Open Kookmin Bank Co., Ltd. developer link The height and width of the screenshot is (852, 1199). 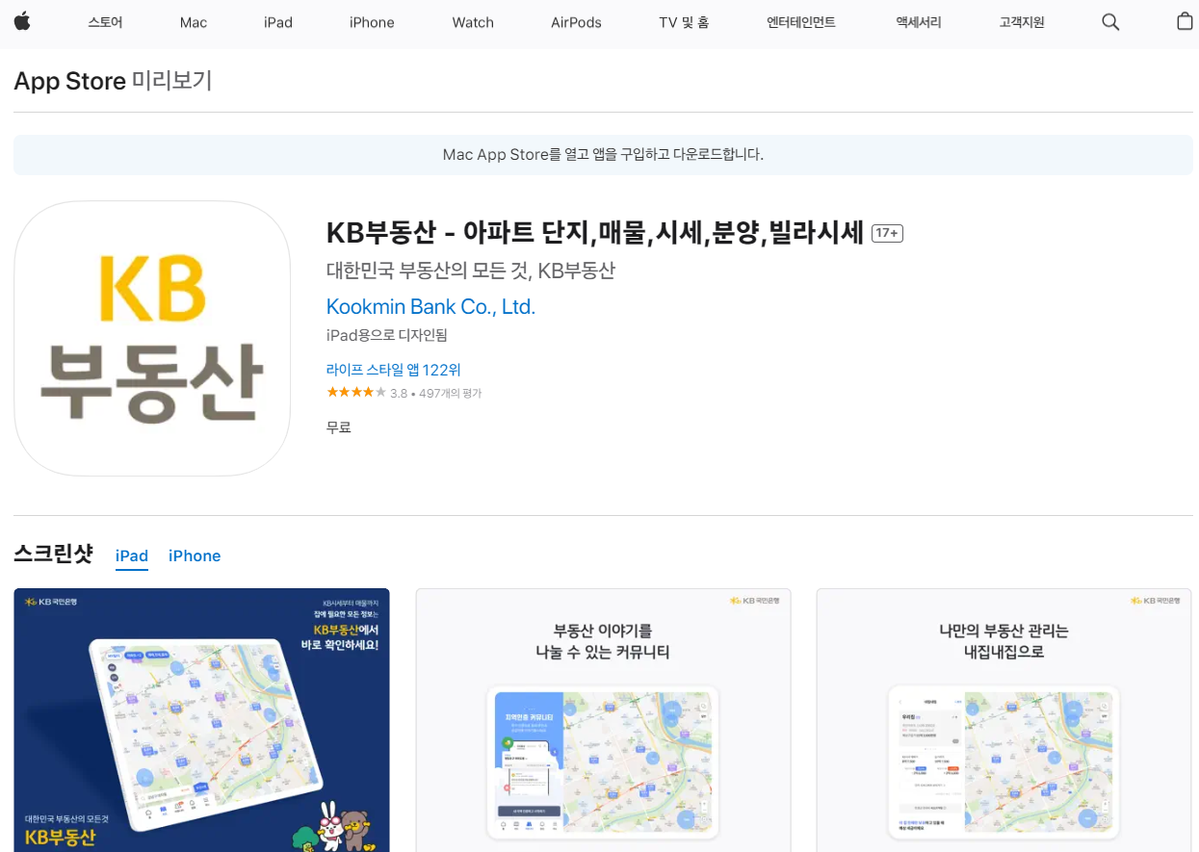430,307
